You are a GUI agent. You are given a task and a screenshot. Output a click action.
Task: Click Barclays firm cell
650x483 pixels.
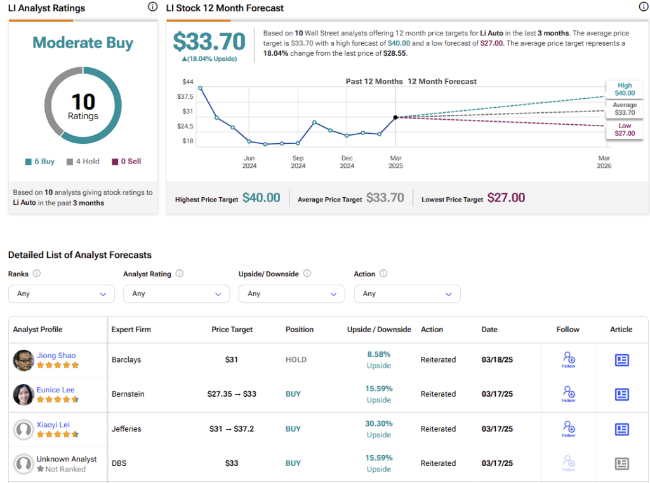[x=126, y=359]
